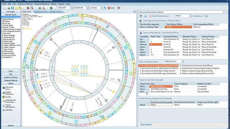This screenshot has width=230, height=129.
Task: Click the new blank chart toolbar icon
Action: 5,8
